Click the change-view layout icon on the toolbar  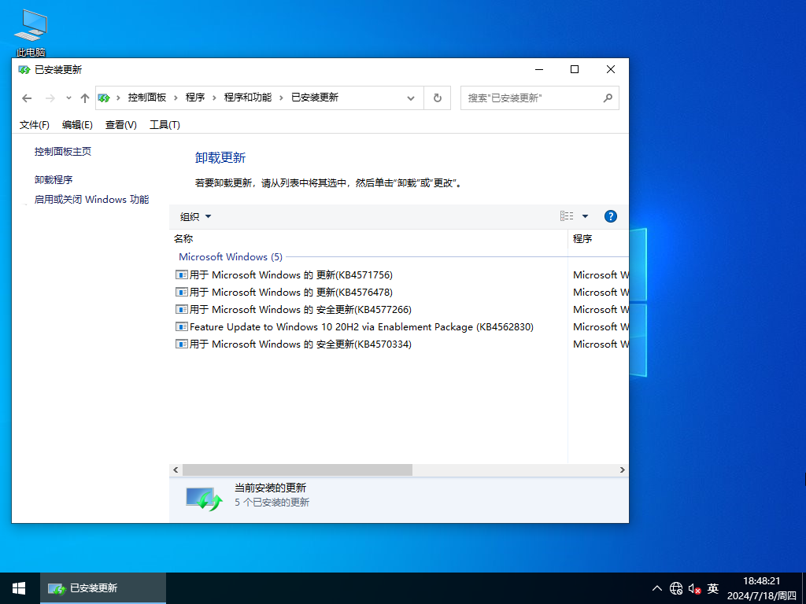pos(566,215)
